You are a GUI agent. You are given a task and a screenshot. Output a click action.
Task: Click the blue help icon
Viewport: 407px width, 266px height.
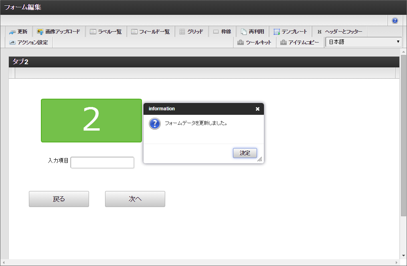point(395,20)
